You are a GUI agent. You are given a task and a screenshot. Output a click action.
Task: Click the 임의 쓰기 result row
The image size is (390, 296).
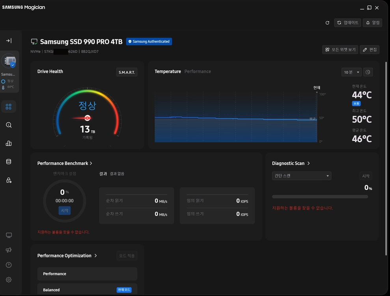pyautogui.click(x=217, y=214)
